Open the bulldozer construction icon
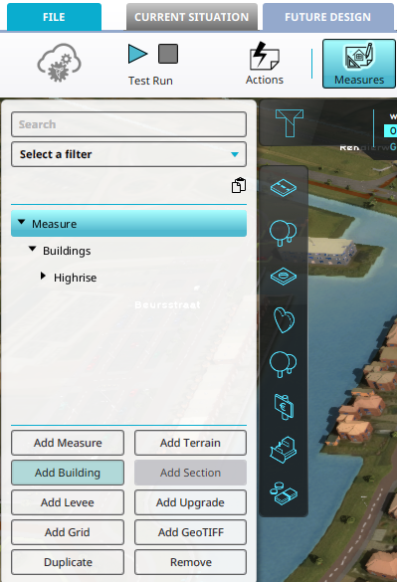The width and height of the screenshot is (397, 582). click(283, 450)
